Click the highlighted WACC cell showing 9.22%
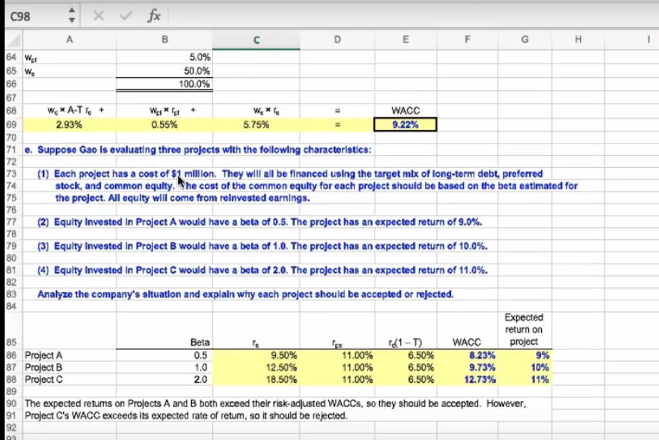The height and width of the screenshot is (440, 659). click(405, 124)
